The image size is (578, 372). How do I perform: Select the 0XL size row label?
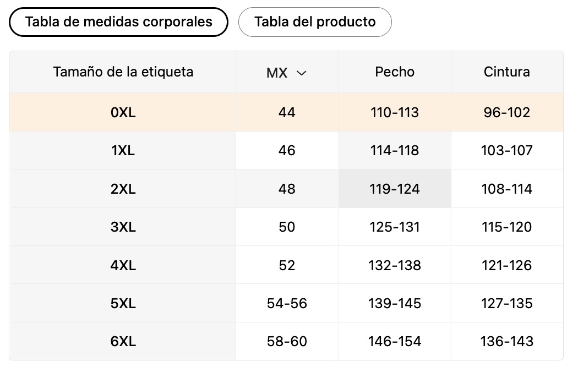click(x=123, y=112)
